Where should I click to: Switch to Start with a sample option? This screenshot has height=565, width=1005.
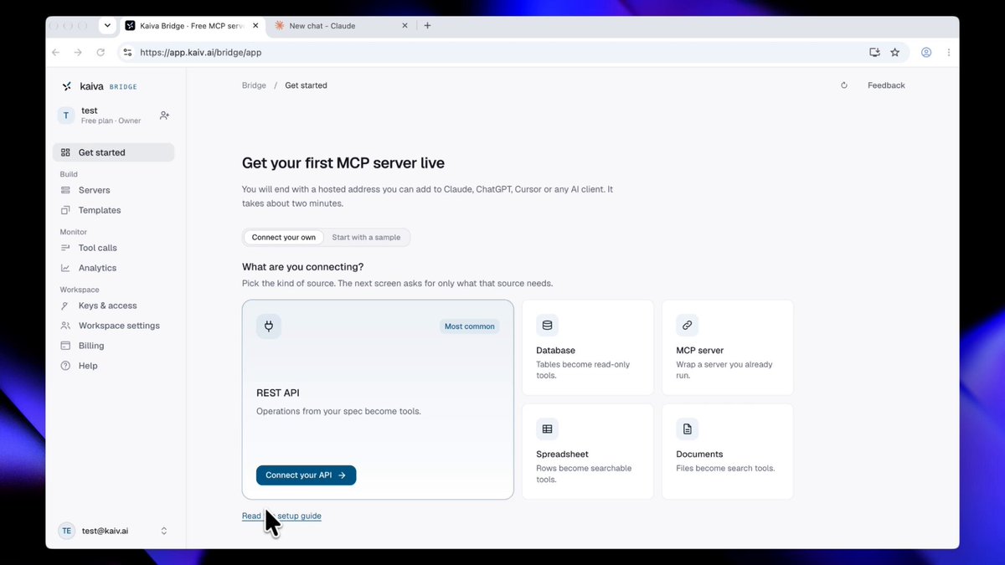tap(366, 237)
